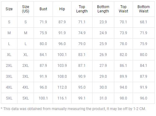This screenshot has width=156, height=116.
Task: Click the Bust column header
Action: [x=43, y=9]
